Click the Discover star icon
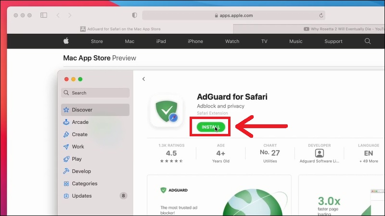The width and height of the screenshot is (385, 216). coord(66,110)
